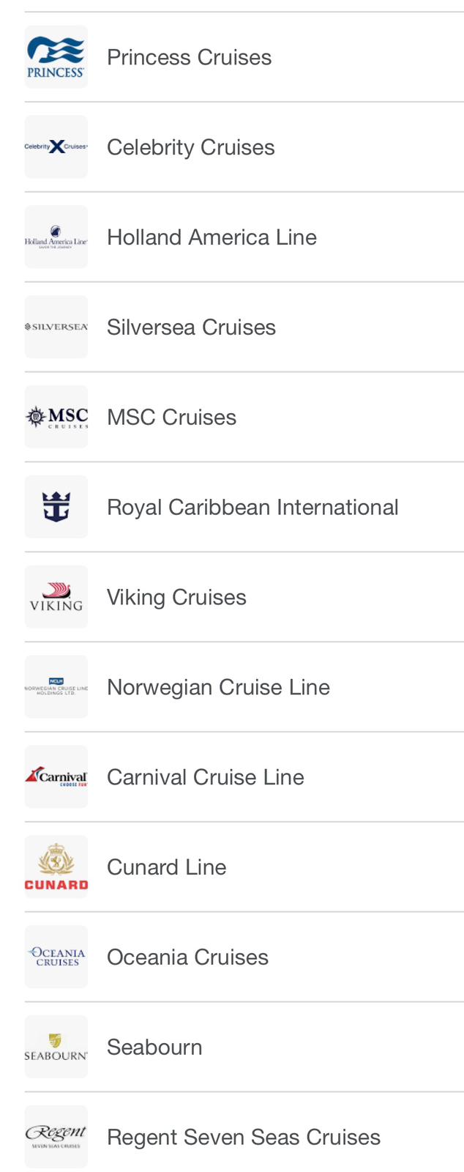Click the MSC Cruises logo icon
This screenshot has width=464, height=1172.
pos(56,417)
